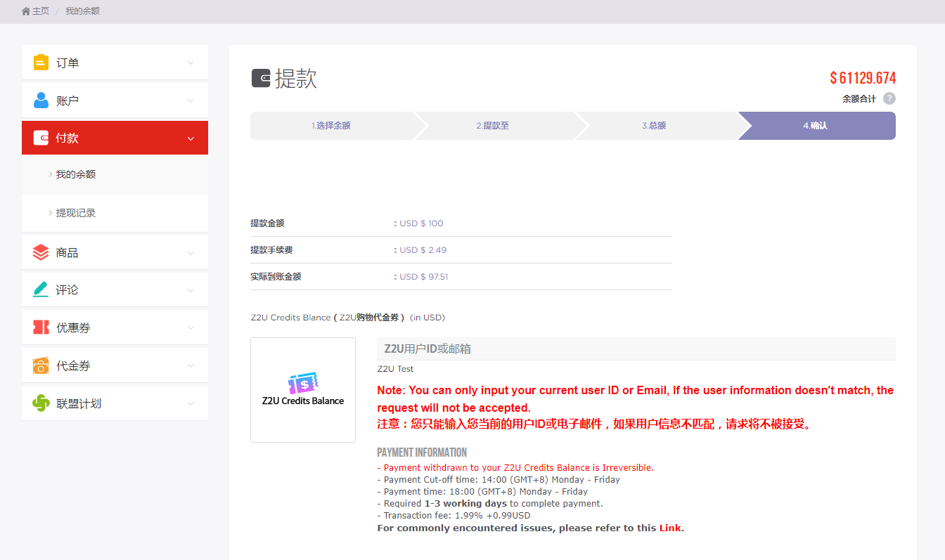The image size is (945, 560).
Task: Open 提现记录 submenu item
Action: (x=76, y=213)
